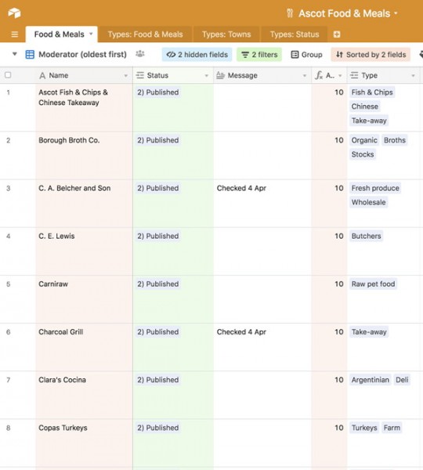Select the Borough Broth Co. name cell

[x=84, y=155]
